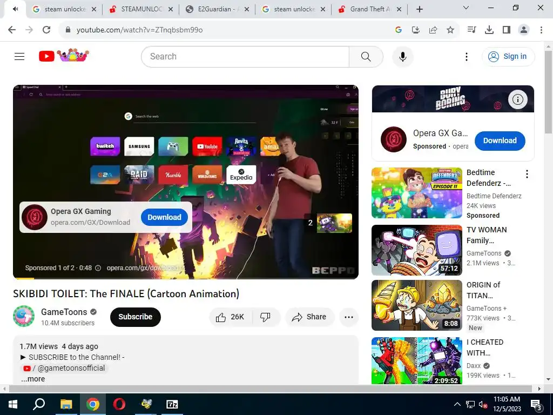
Task: Open File Explorer from the taskbar
Action: [x=66, y=404]
